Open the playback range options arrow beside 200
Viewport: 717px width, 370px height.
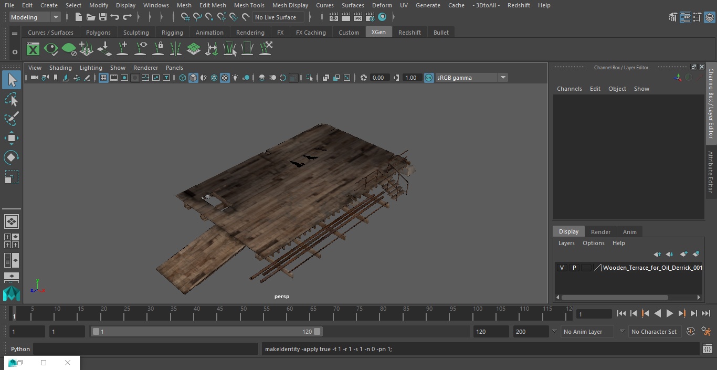(554, 331)
